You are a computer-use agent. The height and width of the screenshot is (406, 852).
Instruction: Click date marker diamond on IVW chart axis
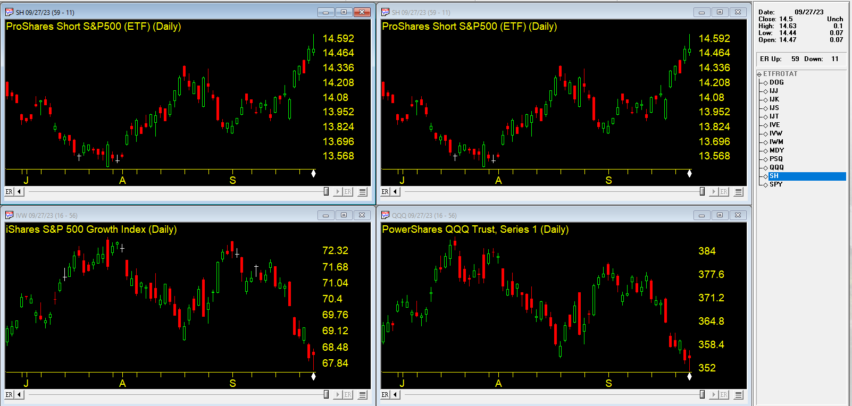click(313, 376)
